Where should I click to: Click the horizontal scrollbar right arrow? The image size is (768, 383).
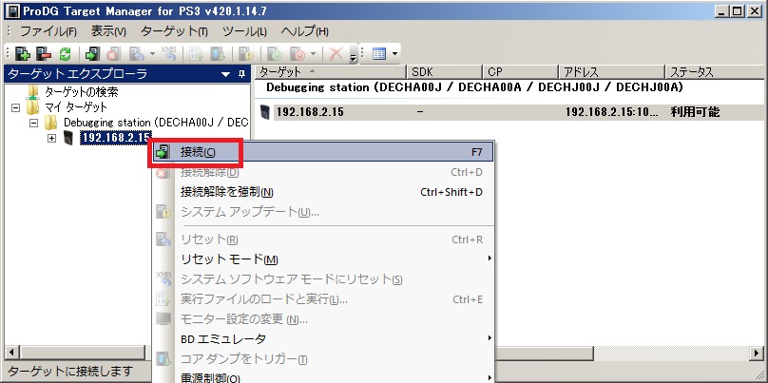(757, 353)
